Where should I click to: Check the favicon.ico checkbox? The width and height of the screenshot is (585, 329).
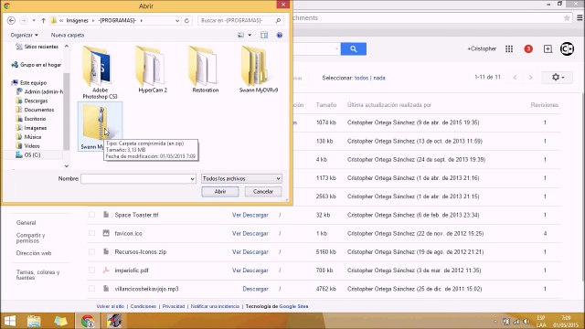(x=91, y=233)
